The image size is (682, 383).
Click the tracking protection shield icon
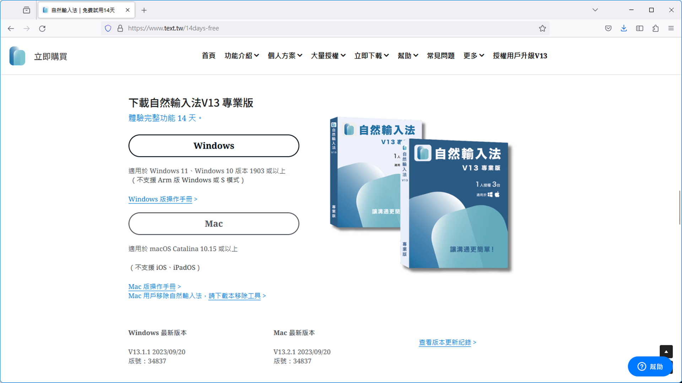click(x=108, y=28)
